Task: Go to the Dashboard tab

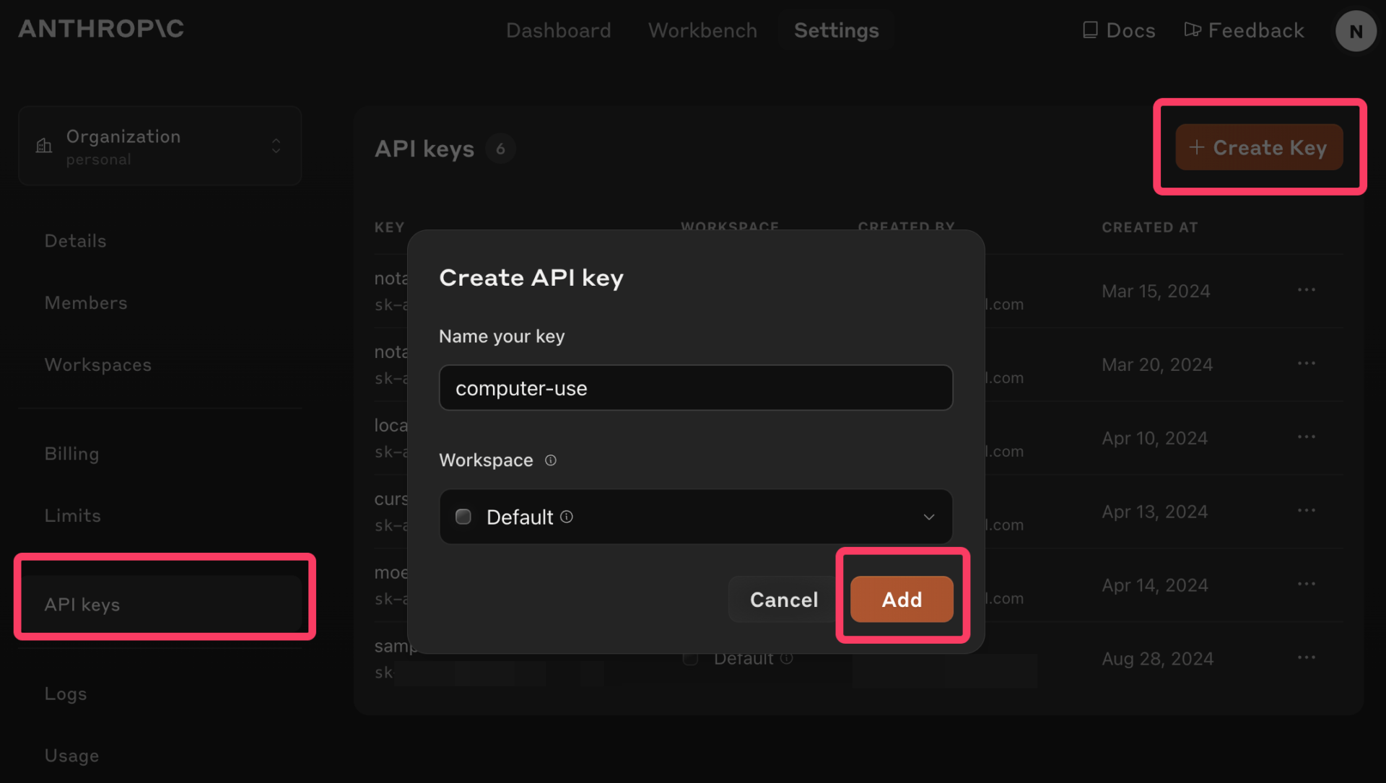Action: (x=558, y=30)
